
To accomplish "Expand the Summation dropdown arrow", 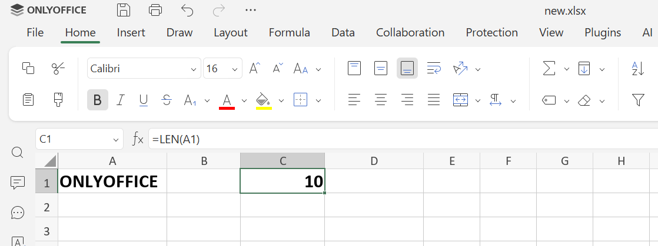I will tap(567, 69).
